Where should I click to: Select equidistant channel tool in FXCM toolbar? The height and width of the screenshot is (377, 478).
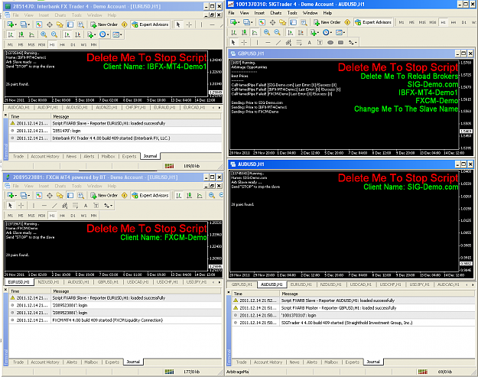tap(65, 206)
